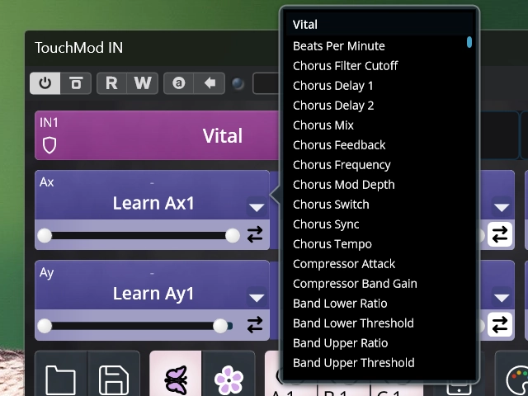Click the parameter list scrollbar thumb

[469, 42]
